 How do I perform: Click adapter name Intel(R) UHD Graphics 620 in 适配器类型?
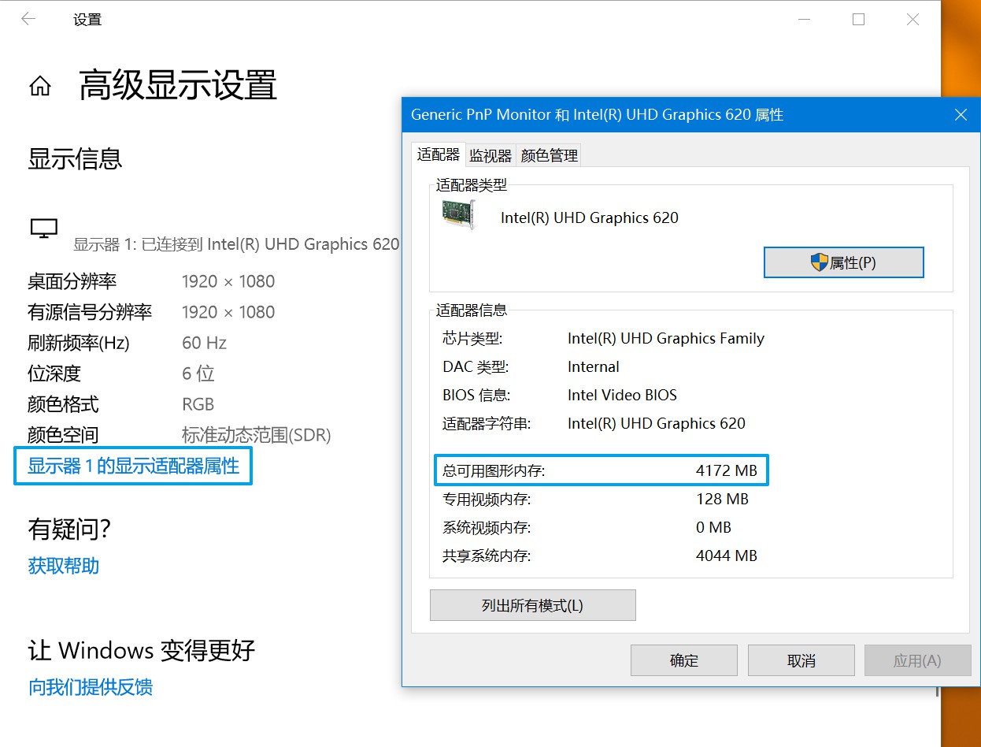pos(590,218)
